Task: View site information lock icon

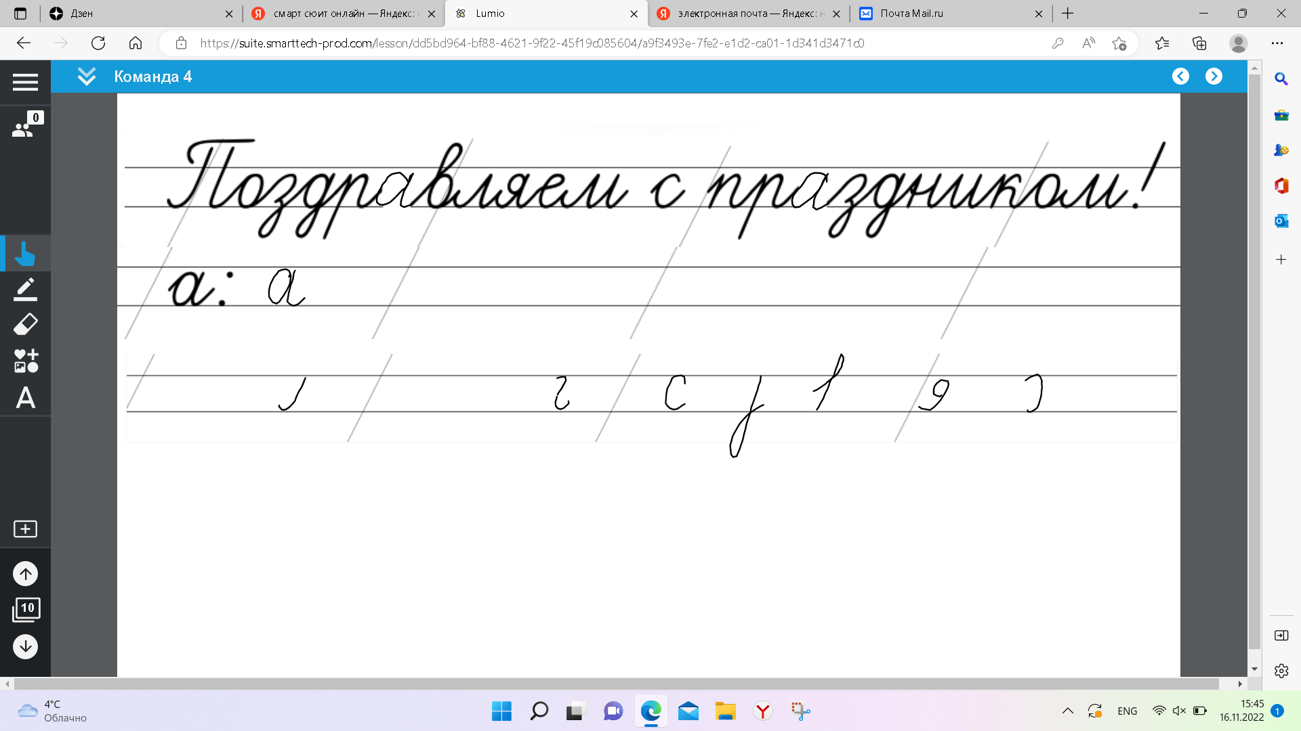Action: point(181,43)
